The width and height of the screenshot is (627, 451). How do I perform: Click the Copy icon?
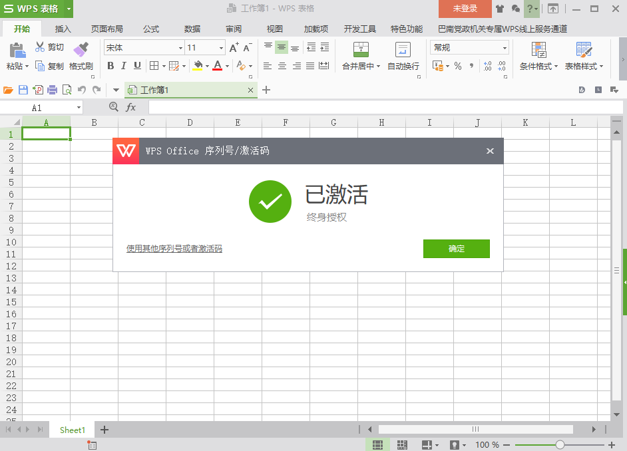click(x=39, y=66)
